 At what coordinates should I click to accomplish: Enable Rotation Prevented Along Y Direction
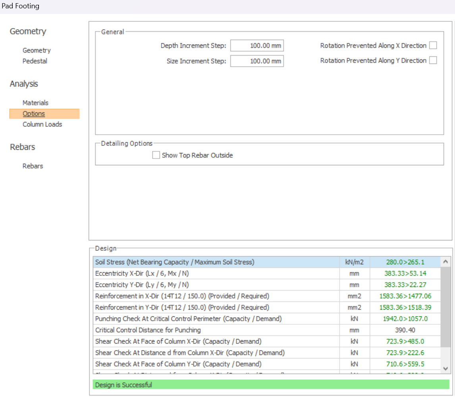click(x=433, y=60)
